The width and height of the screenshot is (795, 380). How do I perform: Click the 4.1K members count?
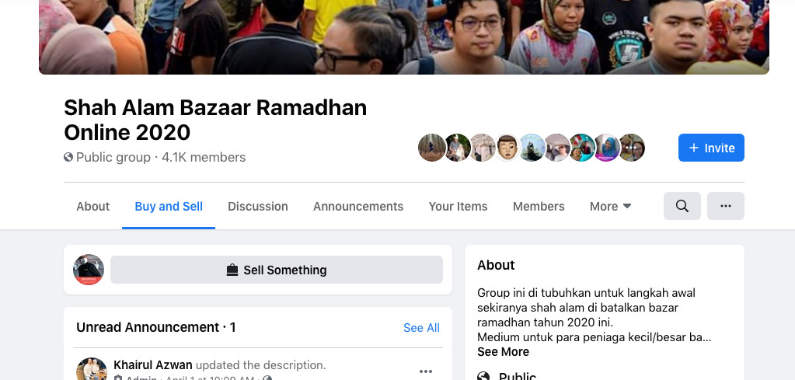click(204, 158)
